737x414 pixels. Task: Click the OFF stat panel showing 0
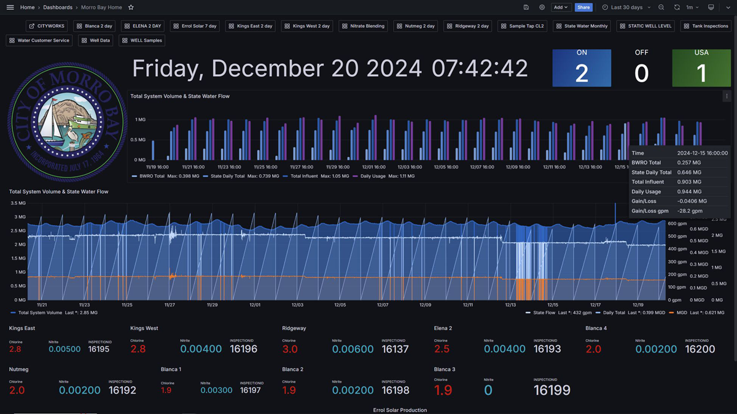641,67
